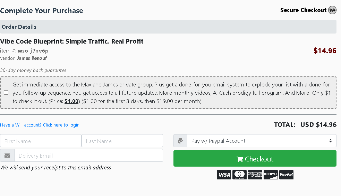Viewport: 341px width, 196px height.
Task: Click the Discover card icon
Action: click(271, 175)
